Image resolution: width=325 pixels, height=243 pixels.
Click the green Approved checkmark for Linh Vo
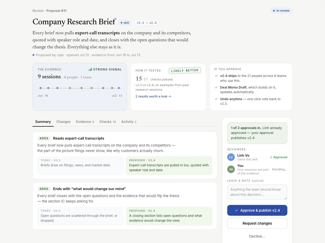click(271, 157)
